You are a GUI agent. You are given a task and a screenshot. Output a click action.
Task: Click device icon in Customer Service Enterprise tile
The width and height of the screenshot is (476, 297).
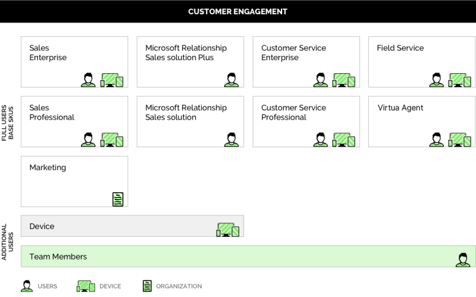[344, 80]
